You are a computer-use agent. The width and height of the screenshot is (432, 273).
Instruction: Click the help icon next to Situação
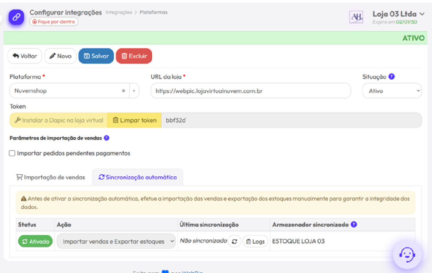coord(391,77)
